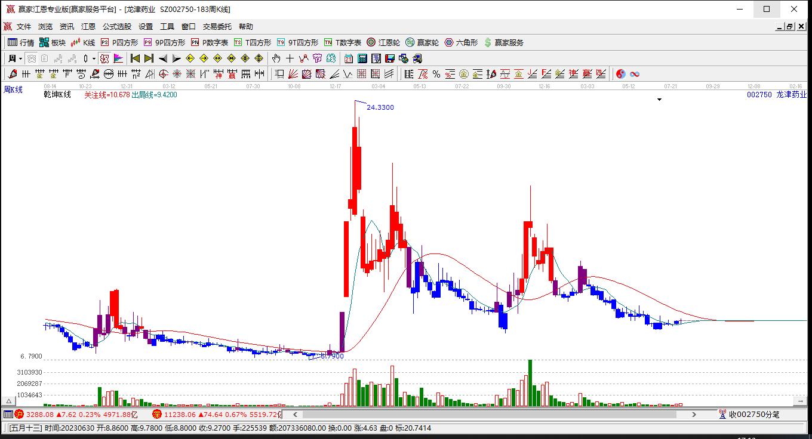
Task: Click the red spiral circle tool
Action: (163, 74)
